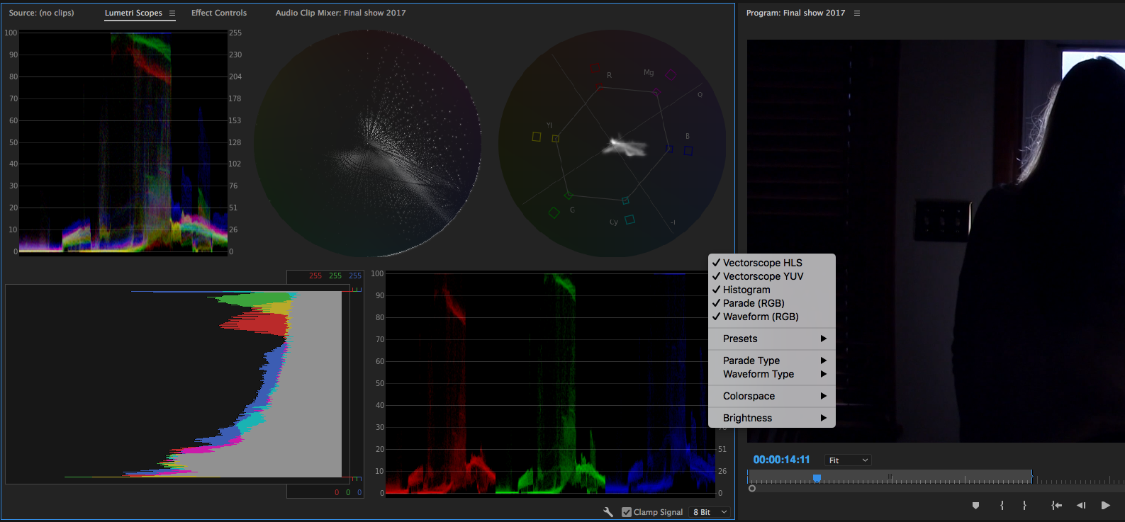This screenshot has width=1125, height=522.
Task: Toggle Vectorscope HLS in the scopes menu
Action: [762, 263]
